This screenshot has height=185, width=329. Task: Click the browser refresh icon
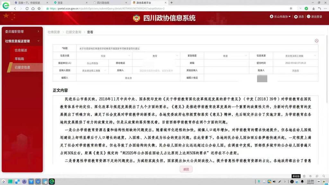[x=27, y=9]
